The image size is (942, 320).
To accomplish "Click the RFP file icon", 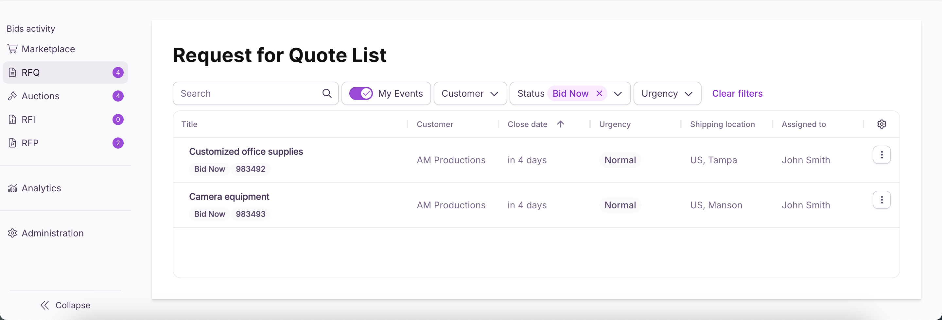I will (x=12, y=143).
